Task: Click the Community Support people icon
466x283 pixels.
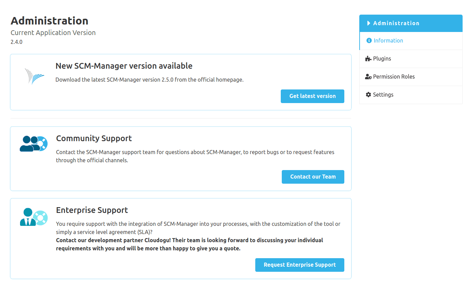Action: pyautogui.click(x=34, y=144)
